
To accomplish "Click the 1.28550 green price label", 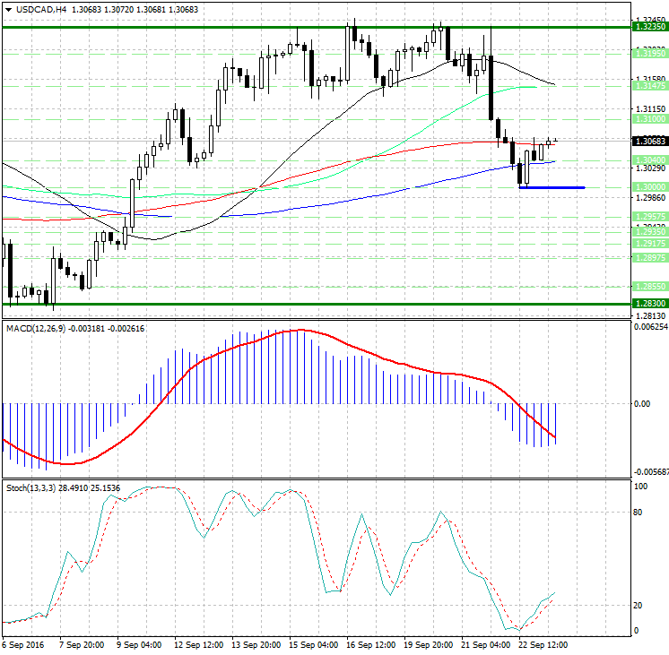I will 648,286.
